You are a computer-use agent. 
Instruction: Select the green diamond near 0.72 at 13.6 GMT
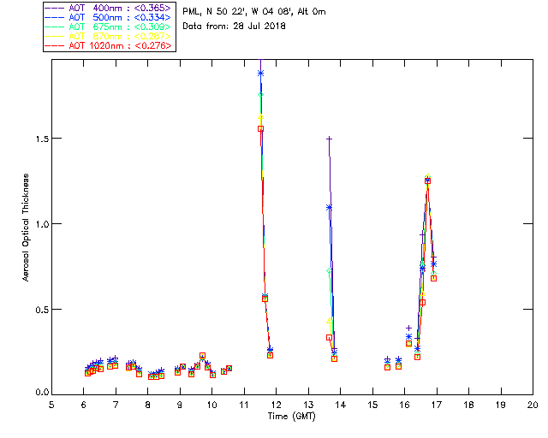[329, 271]
